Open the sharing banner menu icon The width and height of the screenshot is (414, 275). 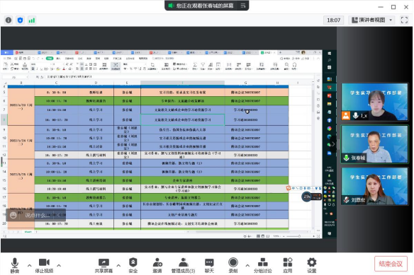243,6
